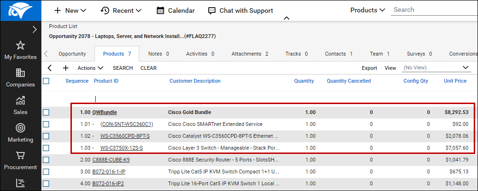
Task: Collapse the header with the up chevron
Action: pos(286,18)
